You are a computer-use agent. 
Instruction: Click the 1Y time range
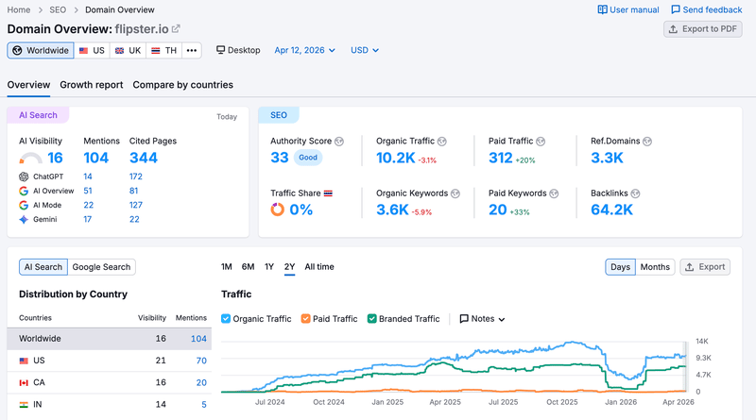pos(269,267)
